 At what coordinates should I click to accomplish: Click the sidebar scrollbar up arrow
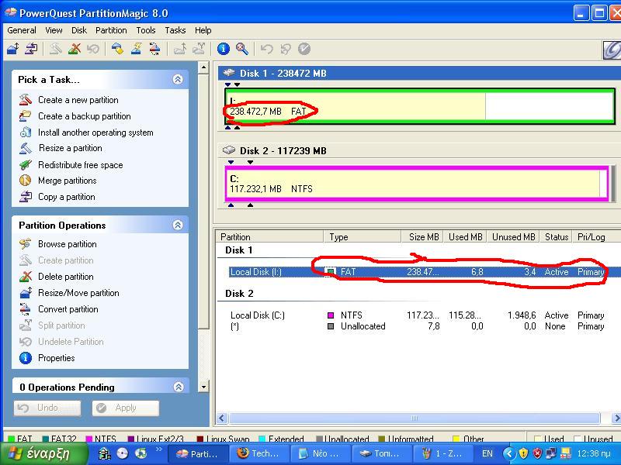pos(203,67)
